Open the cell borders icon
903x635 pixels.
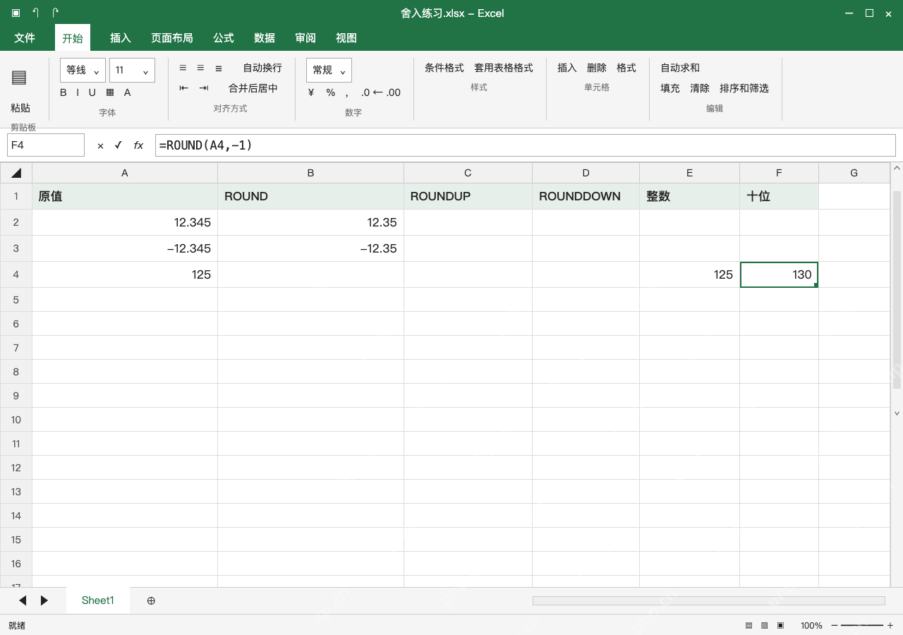110,92
